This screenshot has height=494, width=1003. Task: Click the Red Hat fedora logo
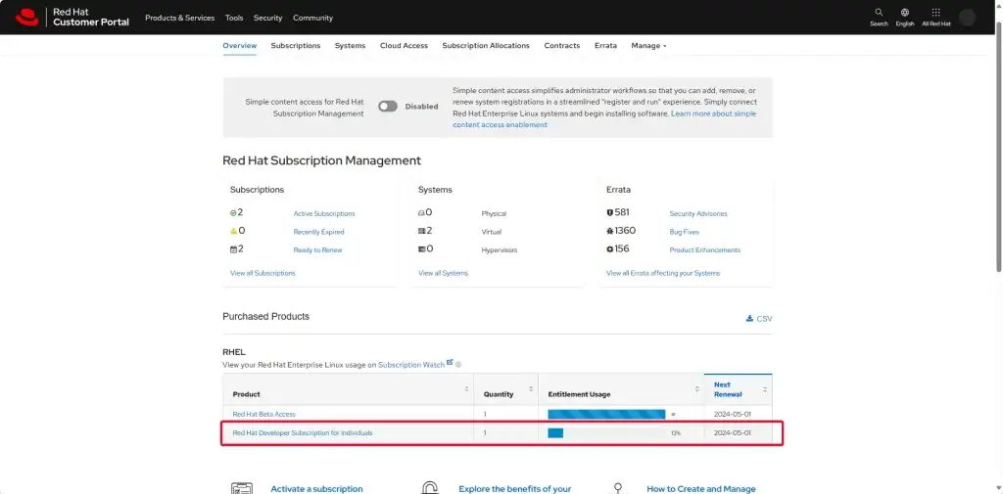[x=26, y=18]
